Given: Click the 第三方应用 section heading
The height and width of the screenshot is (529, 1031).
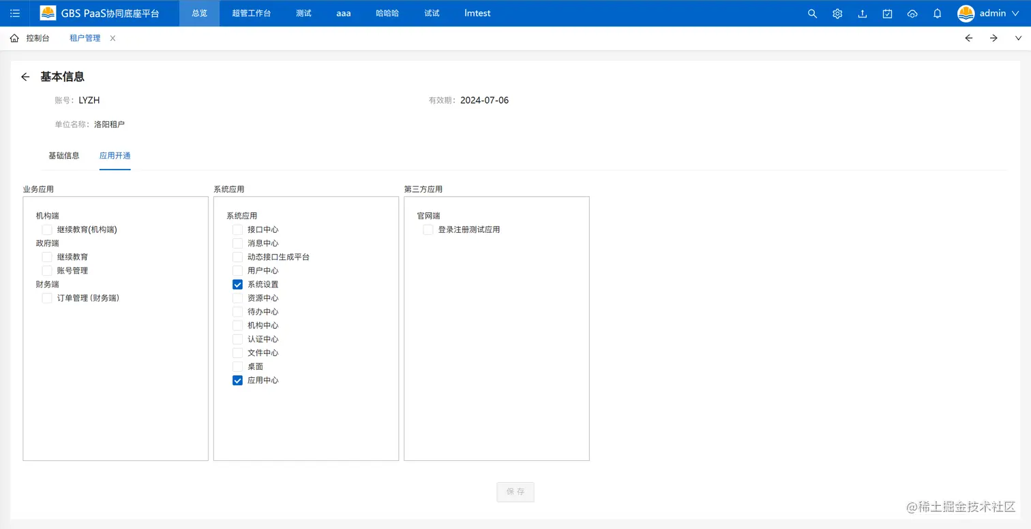Looking at the screenshot, I should pyautogui.click(x=423, y=189).
